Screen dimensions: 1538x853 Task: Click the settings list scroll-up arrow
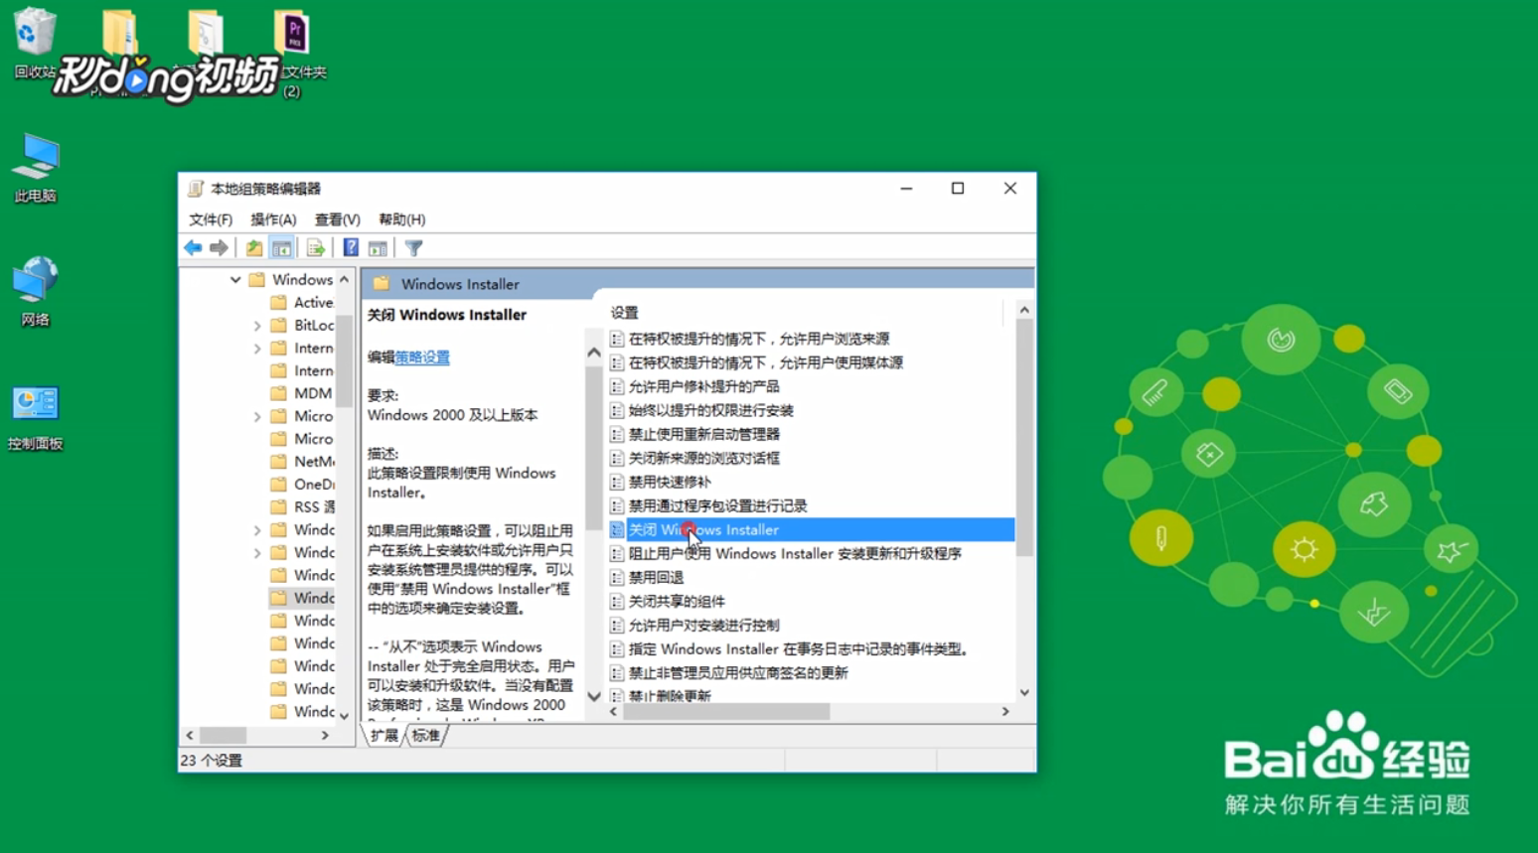[x=1024, y=311]
